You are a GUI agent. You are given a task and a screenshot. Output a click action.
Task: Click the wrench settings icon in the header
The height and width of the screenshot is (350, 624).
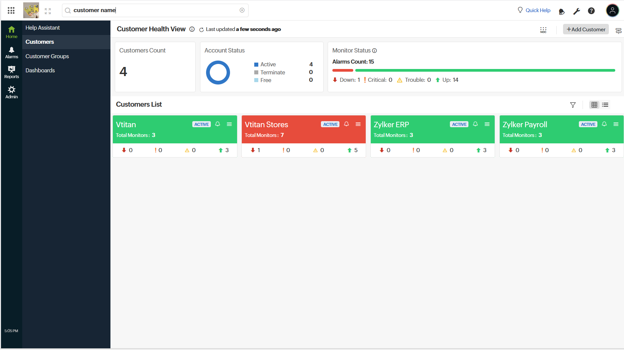coord(577,11)
